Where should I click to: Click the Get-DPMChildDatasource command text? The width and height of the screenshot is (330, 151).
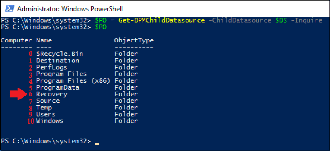[x=162, y=20]
